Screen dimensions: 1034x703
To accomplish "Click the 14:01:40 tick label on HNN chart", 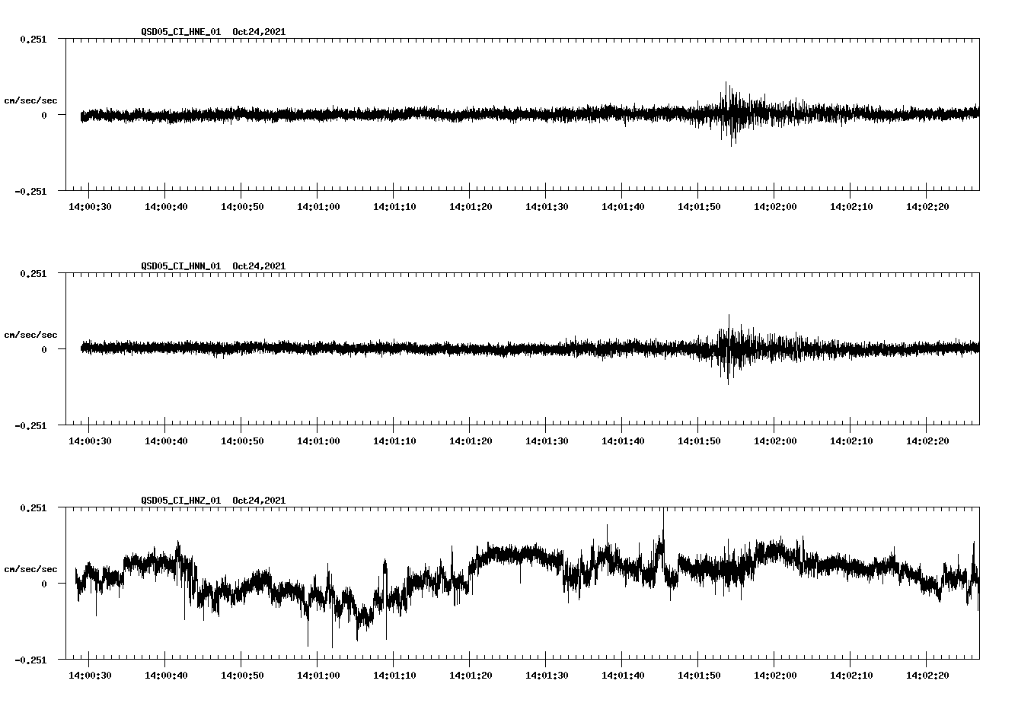I will 623,441.
